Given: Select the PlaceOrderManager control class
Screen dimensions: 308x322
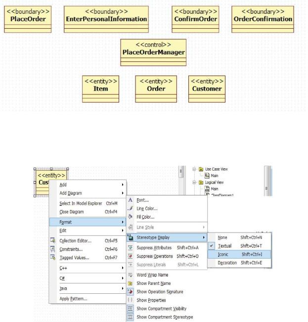Looking at the screenshot, I should click(153, 52).
